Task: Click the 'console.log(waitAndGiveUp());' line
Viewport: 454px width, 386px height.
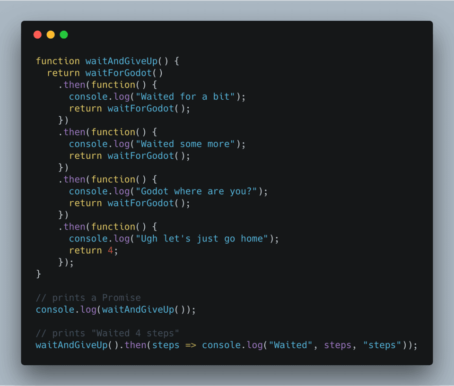Action: click(116, 309)
